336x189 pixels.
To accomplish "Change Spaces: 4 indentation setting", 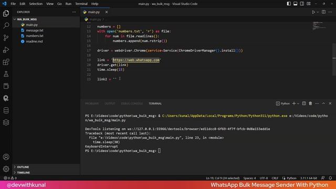I will [x=249, y=178].
